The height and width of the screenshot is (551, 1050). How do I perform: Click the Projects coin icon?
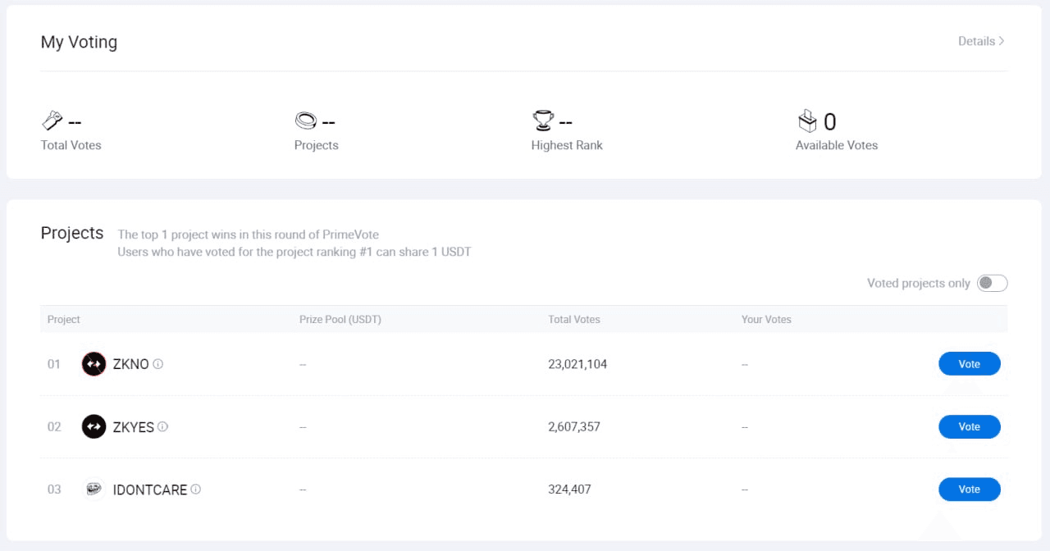pos(305,121)
